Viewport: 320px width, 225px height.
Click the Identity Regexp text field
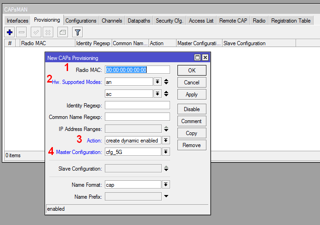(137, 105)
